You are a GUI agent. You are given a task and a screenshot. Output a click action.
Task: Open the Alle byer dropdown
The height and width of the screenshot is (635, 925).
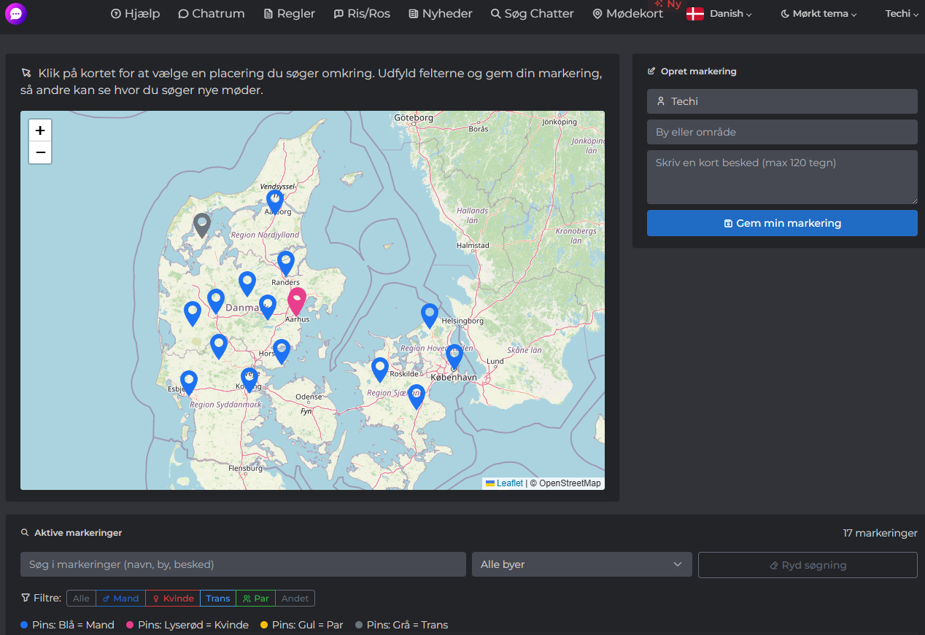click(x=581, y=564)
